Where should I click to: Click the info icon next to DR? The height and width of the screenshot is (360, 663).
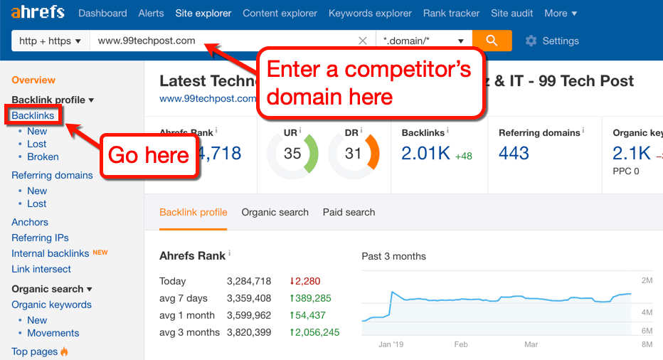[x=361, y=130]
